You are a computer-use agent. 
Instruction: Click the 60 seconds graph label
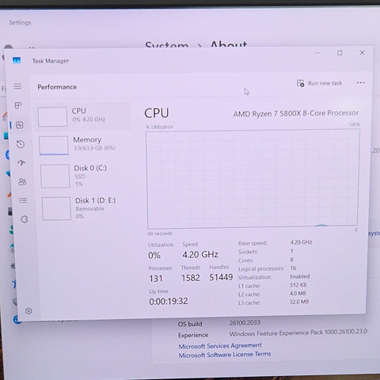(x=160, y=234)
